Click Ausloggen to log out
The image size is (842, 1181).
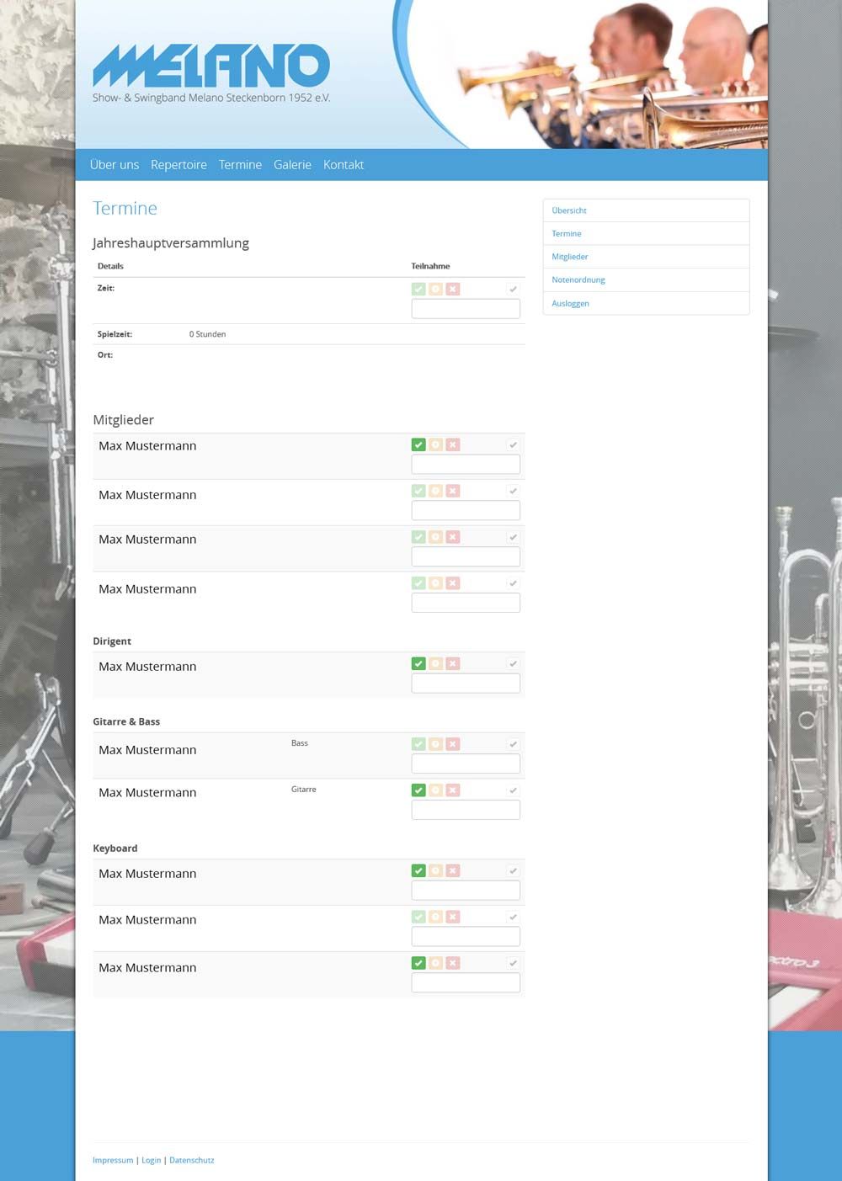pos(646,303)
